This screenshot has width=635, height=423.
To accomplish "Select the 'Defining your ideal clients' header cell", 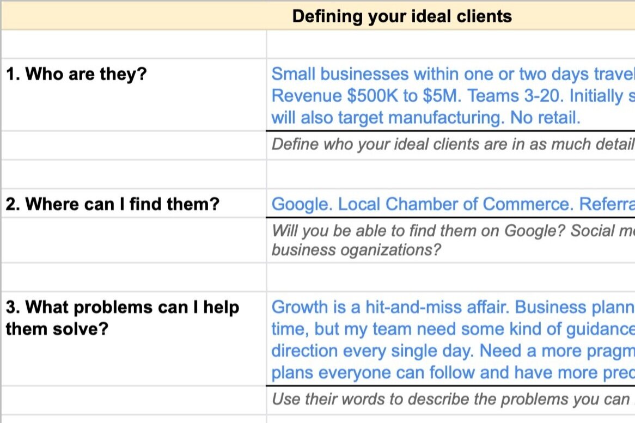I will (x=318, y=16).
